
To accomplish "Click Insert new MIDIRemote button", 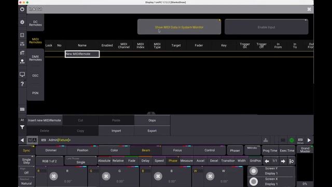I will 45,120.
